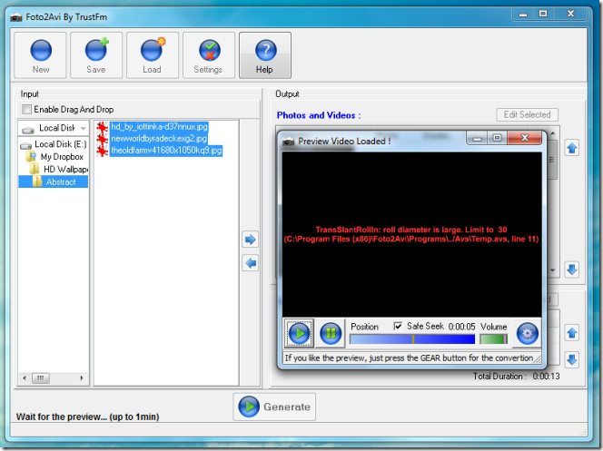Select the My Dropbox folder
Image resolution: width=603 pixels, height=451 pixels.
click(x=55, y=157)
